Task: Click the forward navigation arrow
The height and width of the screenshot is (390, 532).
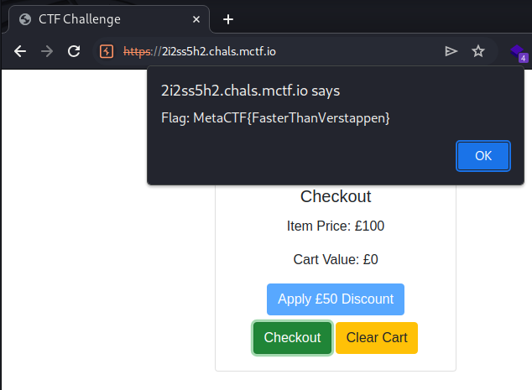Action: 47,51
